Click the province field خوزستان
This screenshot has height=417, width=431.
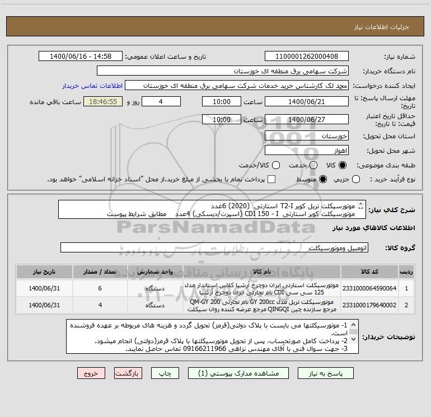point(307,136)
